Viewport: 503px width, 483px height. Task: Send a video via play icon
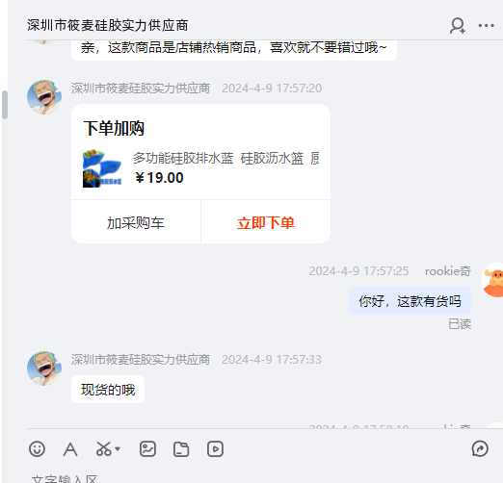[215, 449]
